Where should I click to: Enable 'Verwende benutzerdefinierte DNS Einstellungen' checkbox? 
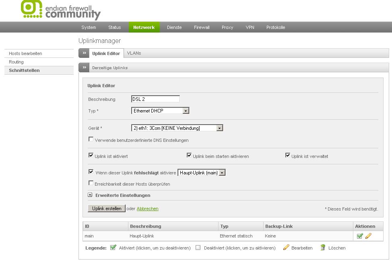point(91,139)
